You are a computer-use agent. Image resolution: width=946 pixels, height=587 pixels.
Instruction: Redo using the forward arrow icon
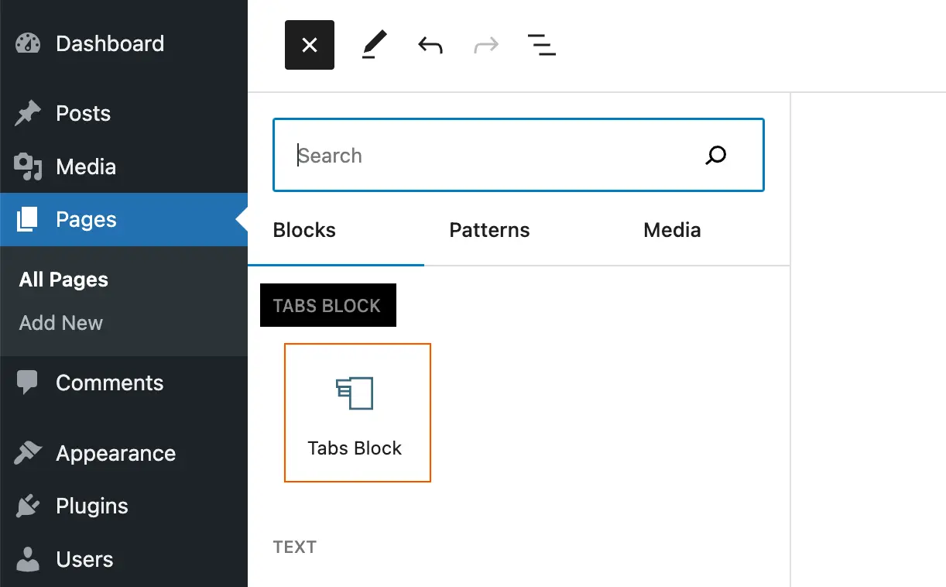coord(485,45)
